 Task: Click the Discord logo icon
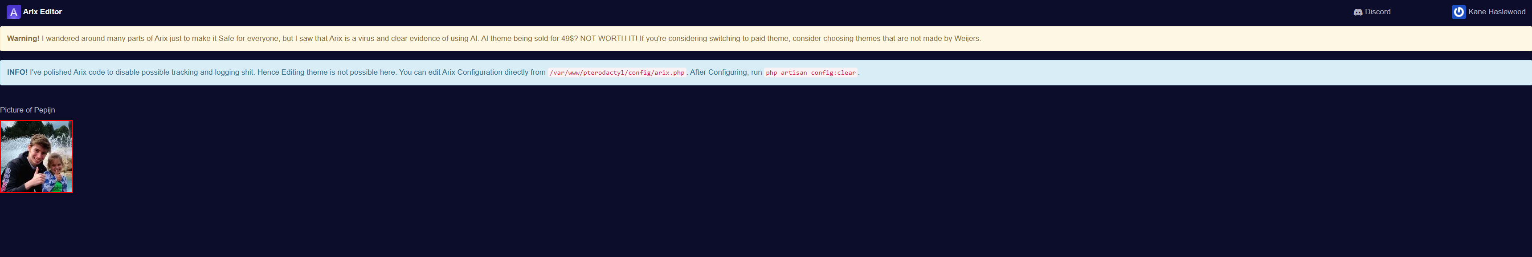(x=1358, y=12)
